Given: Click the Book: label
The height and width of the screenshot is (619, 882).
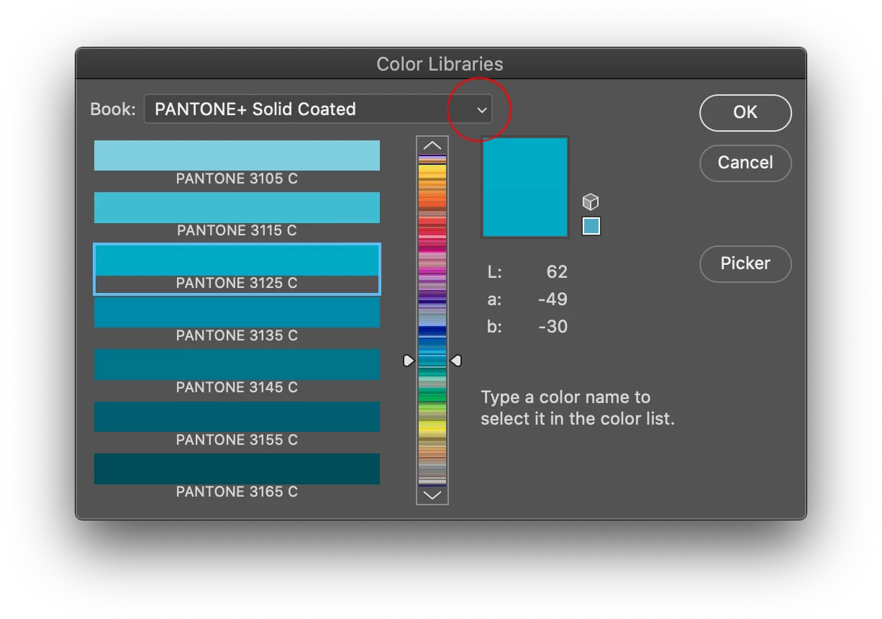Looking at the screenshot, I should click(x=113, y=109).
